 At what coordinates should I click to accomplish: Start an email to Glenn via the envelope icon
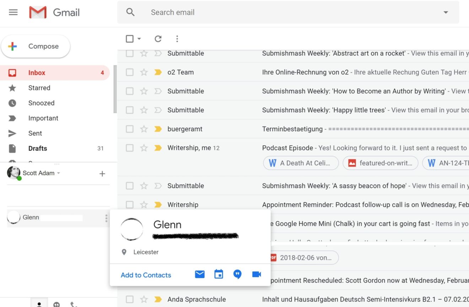click(199, 274)
